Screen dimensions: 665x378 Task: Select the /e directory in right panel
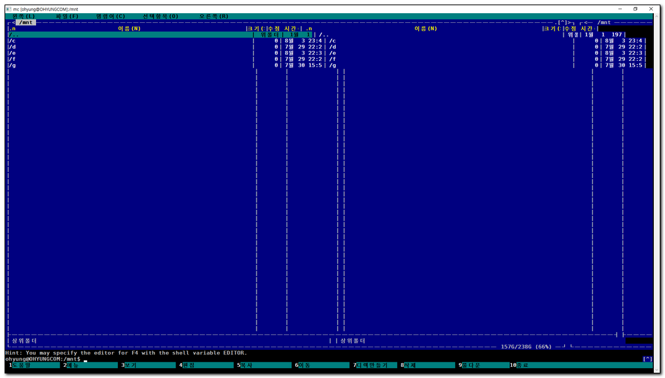[x=333, y=53]
